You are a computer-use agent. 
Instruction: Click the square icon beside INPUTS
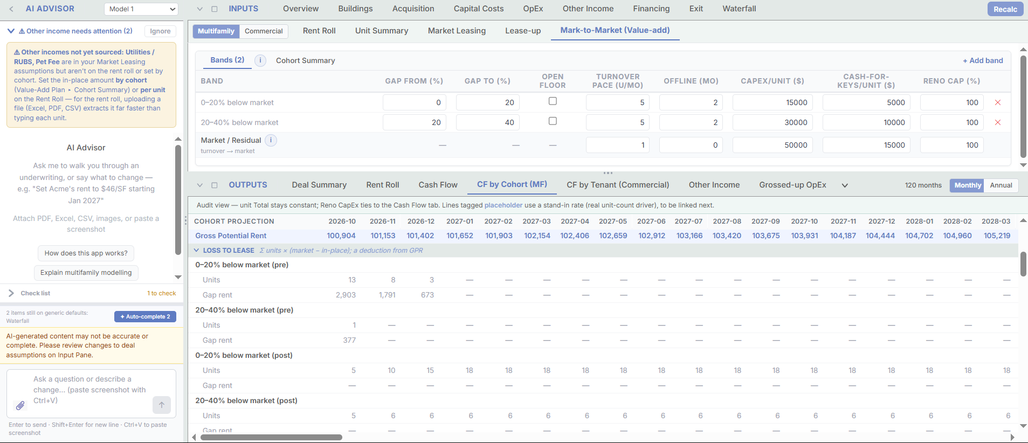coord(215,9)
